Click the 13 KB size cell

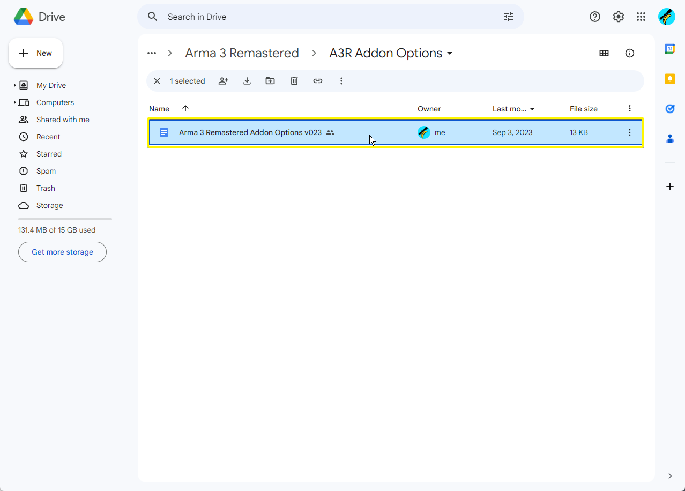pyautogui.click(x=579, y=132)
